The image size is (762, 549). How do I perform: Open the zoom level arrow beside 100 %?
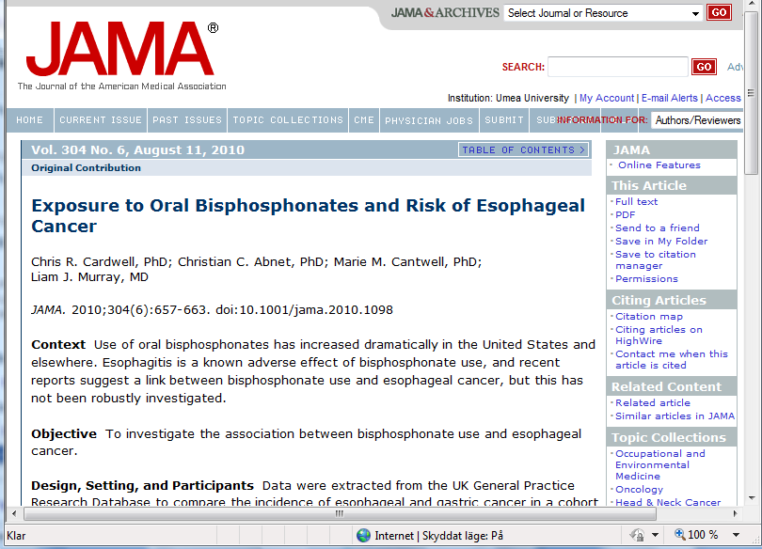coord(737,535)
